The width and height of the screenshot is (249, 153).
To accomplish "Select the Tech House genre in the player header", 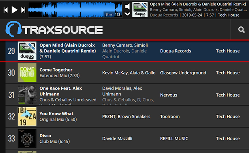I will click(228, 15).
